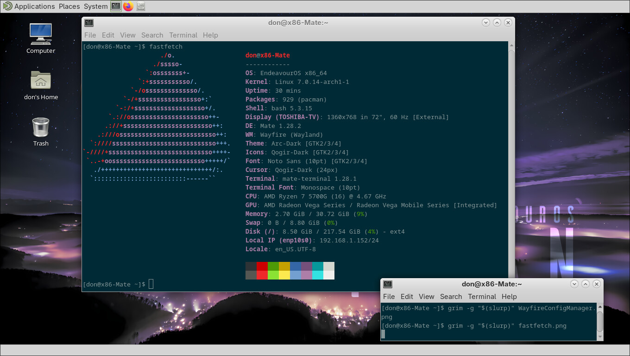Select the Trash desktop icon
This screenshot has width=630, height=356.
click(41, 132)
